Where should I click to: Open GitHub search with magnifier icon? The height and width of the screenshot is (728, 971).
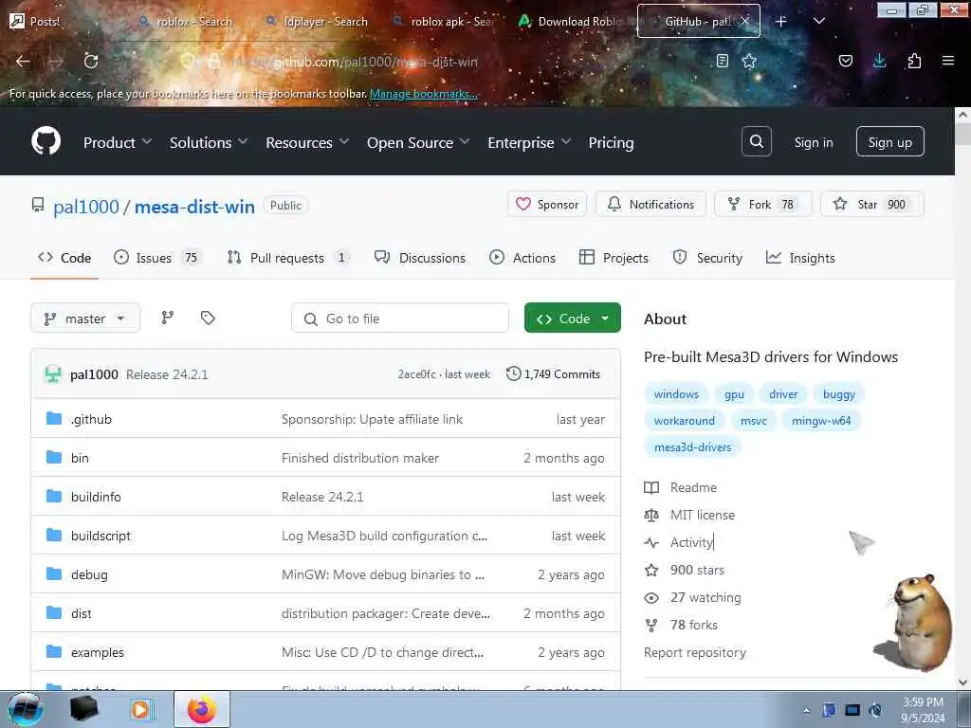[x=756, y=142]
